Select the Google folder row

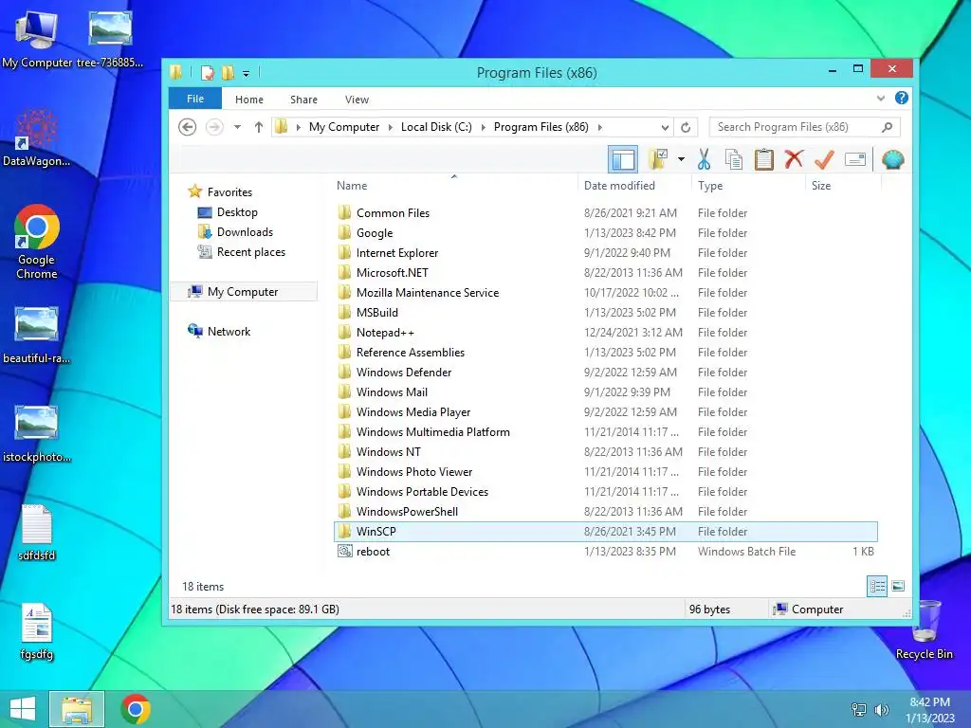pyautogui.click(x=606, y=233)
